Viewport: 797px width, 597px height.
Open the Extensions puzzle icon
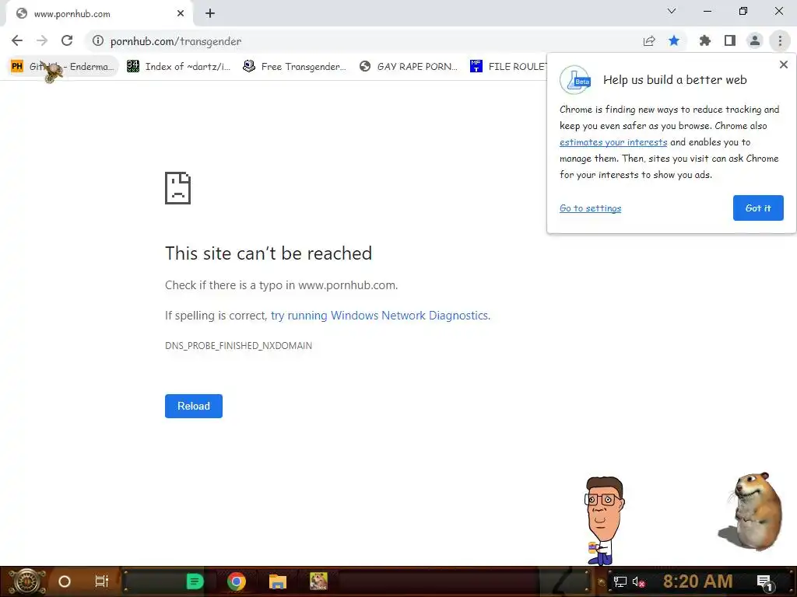pyautogui.click(x=704, y=40)
